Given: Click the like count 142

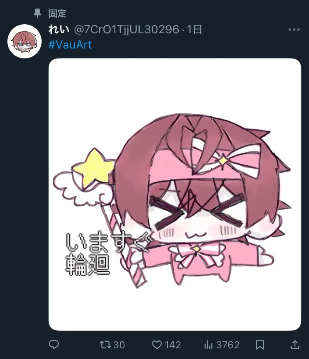Looking at the screenshot, I should tap(173, 345).
